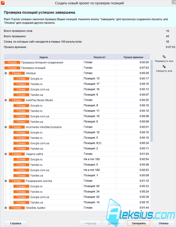Select the Проверка Интернет-соединения row
The width and height of the screenshot is (176, 227).
coord(77,62)
